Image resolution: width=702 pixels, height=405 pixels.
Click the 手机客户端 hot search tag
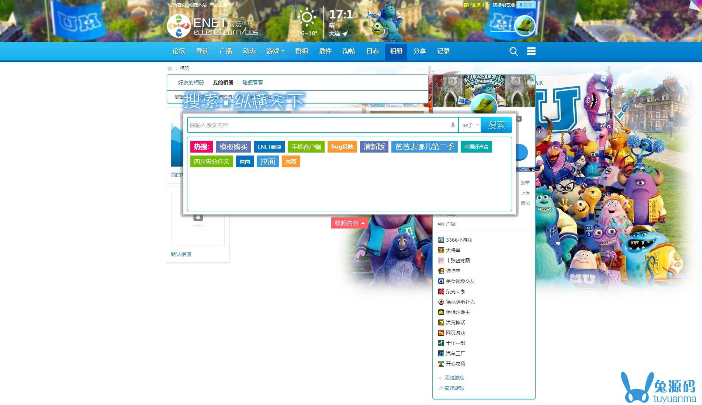pos(306,147)
